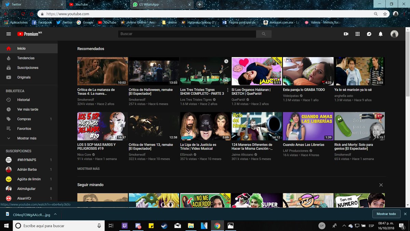Viewport: 410px width, 231px height.
Task: Open title Rick and Morty: Solo para genios
Action: coord(354,147)
